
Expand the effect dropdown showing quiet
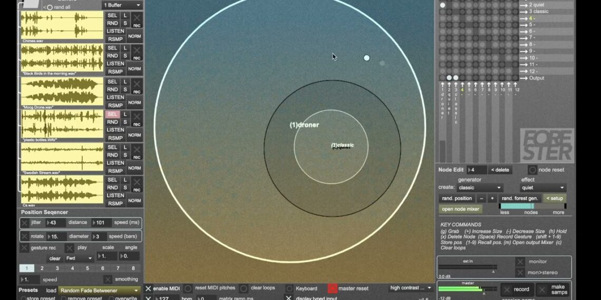click(543, 188)
